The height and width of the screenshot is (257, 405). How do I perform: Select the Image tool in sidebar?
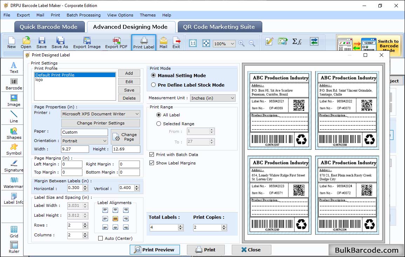pos(14,101)
